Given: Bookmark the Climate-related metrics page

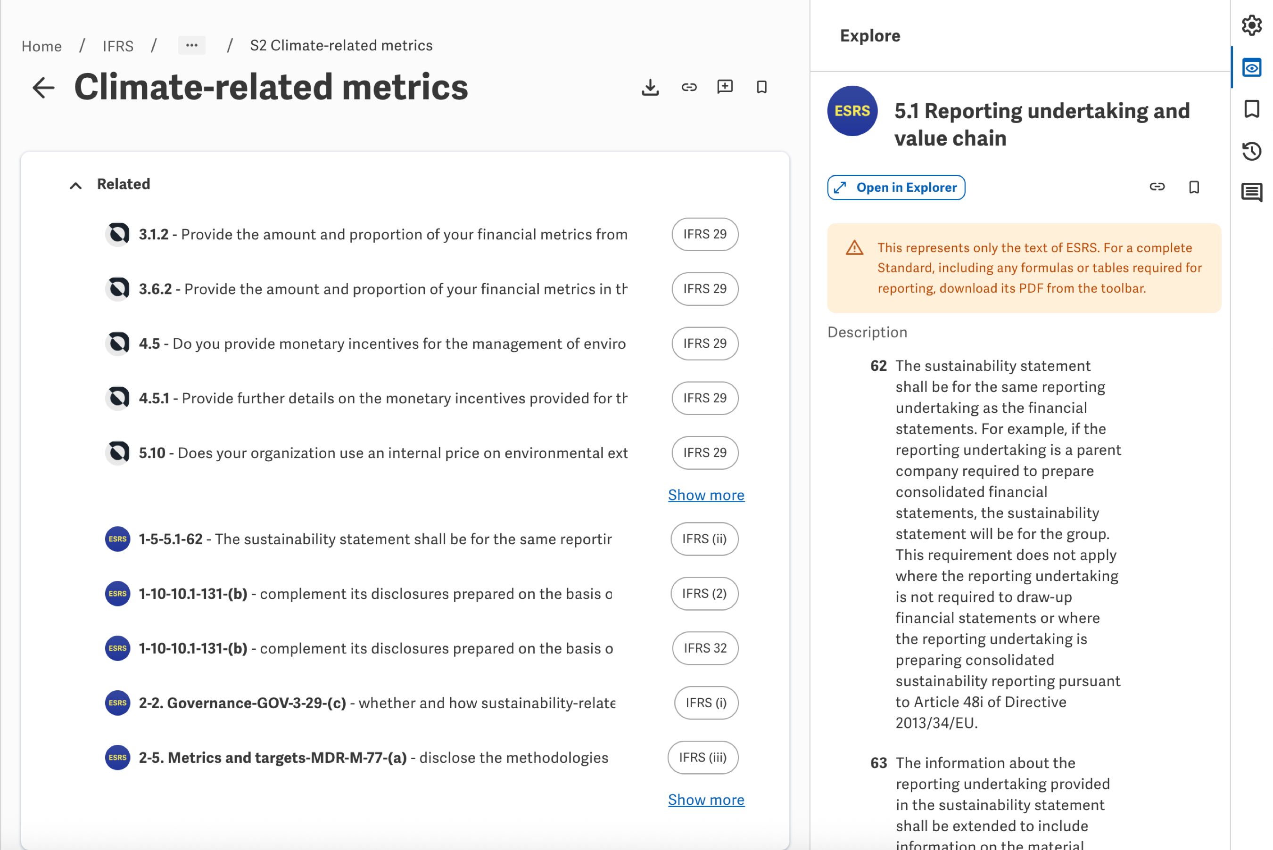Looking at the screenshot, I should (761, 87).
